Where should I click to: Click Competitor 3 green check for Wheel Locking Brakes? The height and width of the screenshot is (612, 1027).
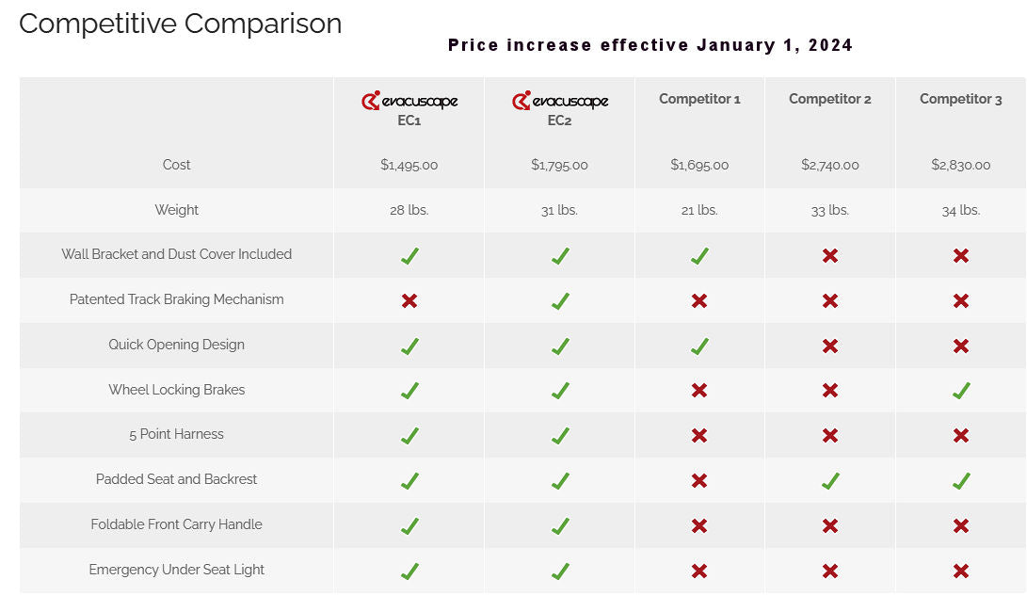click(961, 391)
